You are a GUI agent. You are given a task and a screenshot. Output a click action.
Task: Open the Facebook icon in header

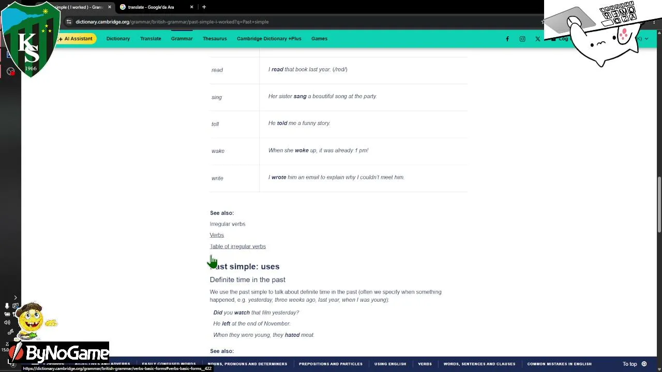coord(507,39)
